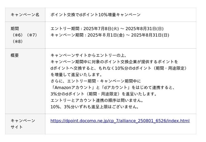Click the line 10%、3%分いずれも進呈上限はございません。
206x142 pixels.
[x=95, y=107]
